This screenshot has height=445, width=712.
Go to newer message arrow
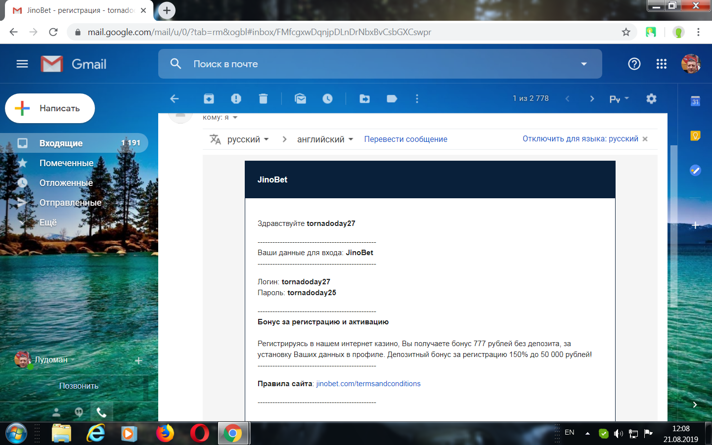pos(567,98)
